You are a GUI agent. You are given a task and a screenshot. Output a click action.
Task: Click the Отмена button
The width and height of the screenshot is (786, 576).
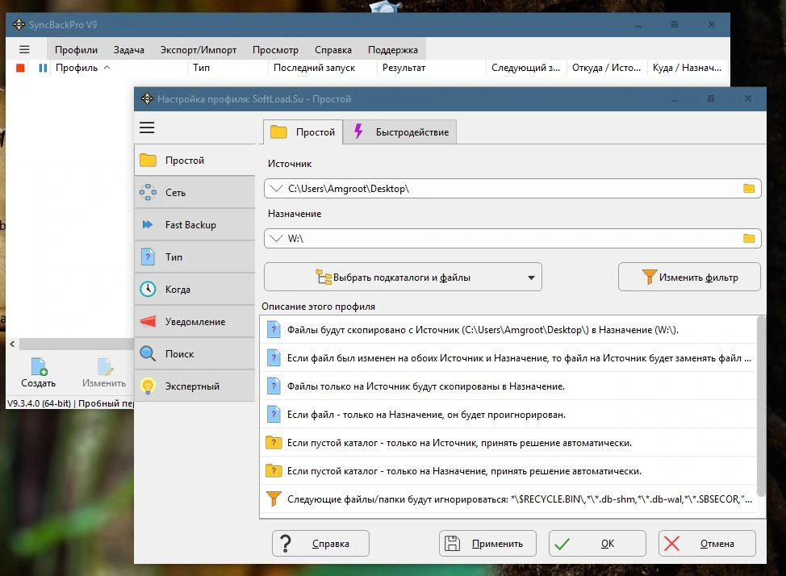[x=707, y=544]
